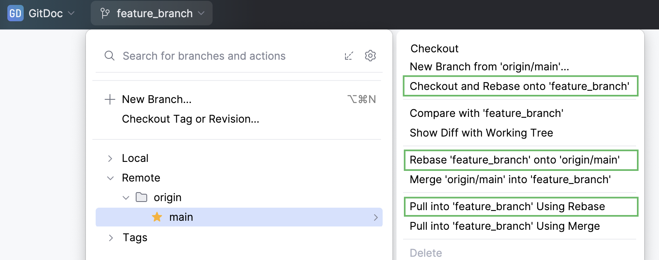This screenshot has height=260, width=659.
Task: Click the collapse popup arrow icon
Action: coord(349,56)
